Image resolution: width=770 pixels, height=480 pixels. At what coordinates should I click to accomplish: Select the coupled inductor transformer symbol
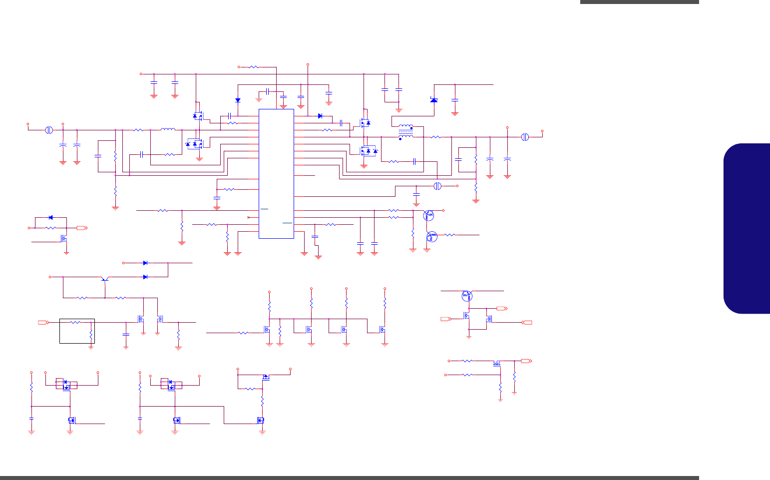tap(405, 132)
